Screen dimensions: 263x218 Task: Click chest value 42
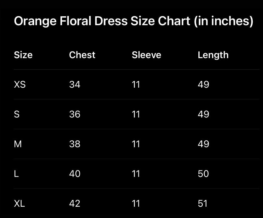(x=75, y=204)
